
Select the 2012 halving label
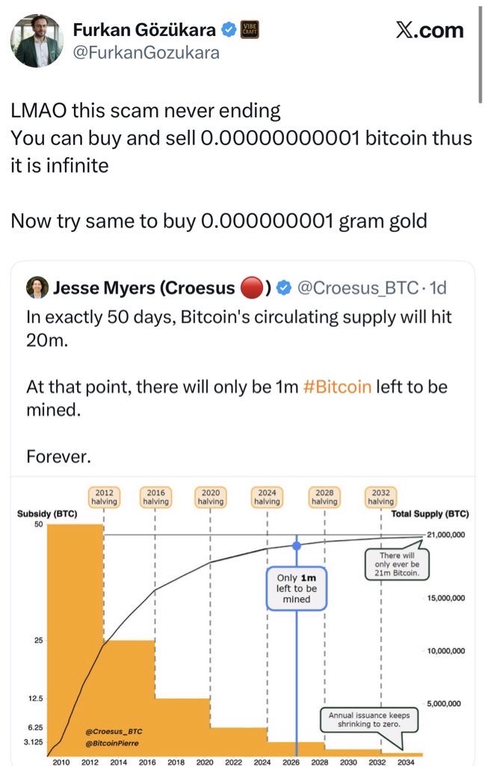coord(103,497)
